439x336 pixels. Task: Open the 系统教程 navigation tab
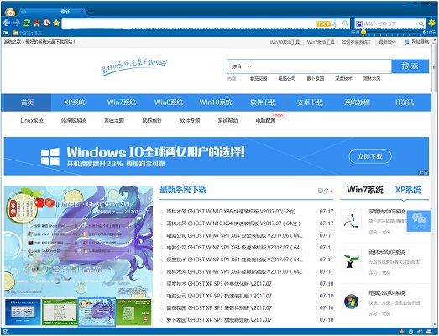coord(357,102)
